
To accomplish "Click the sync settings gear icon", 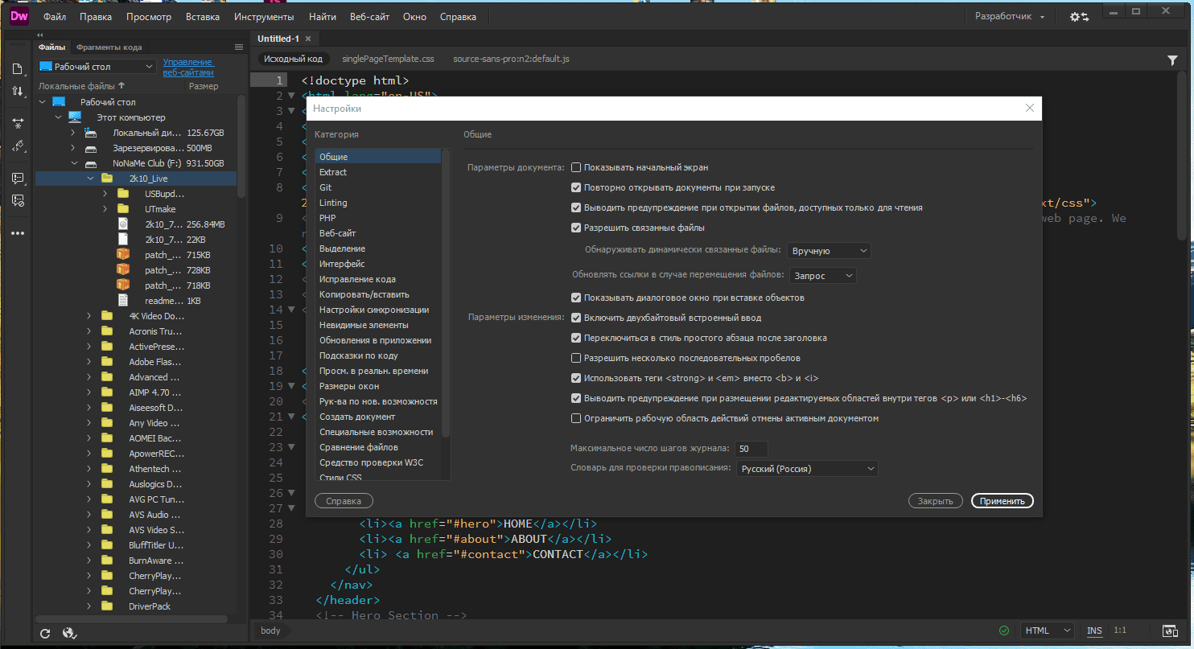I will click(1079, 16).
